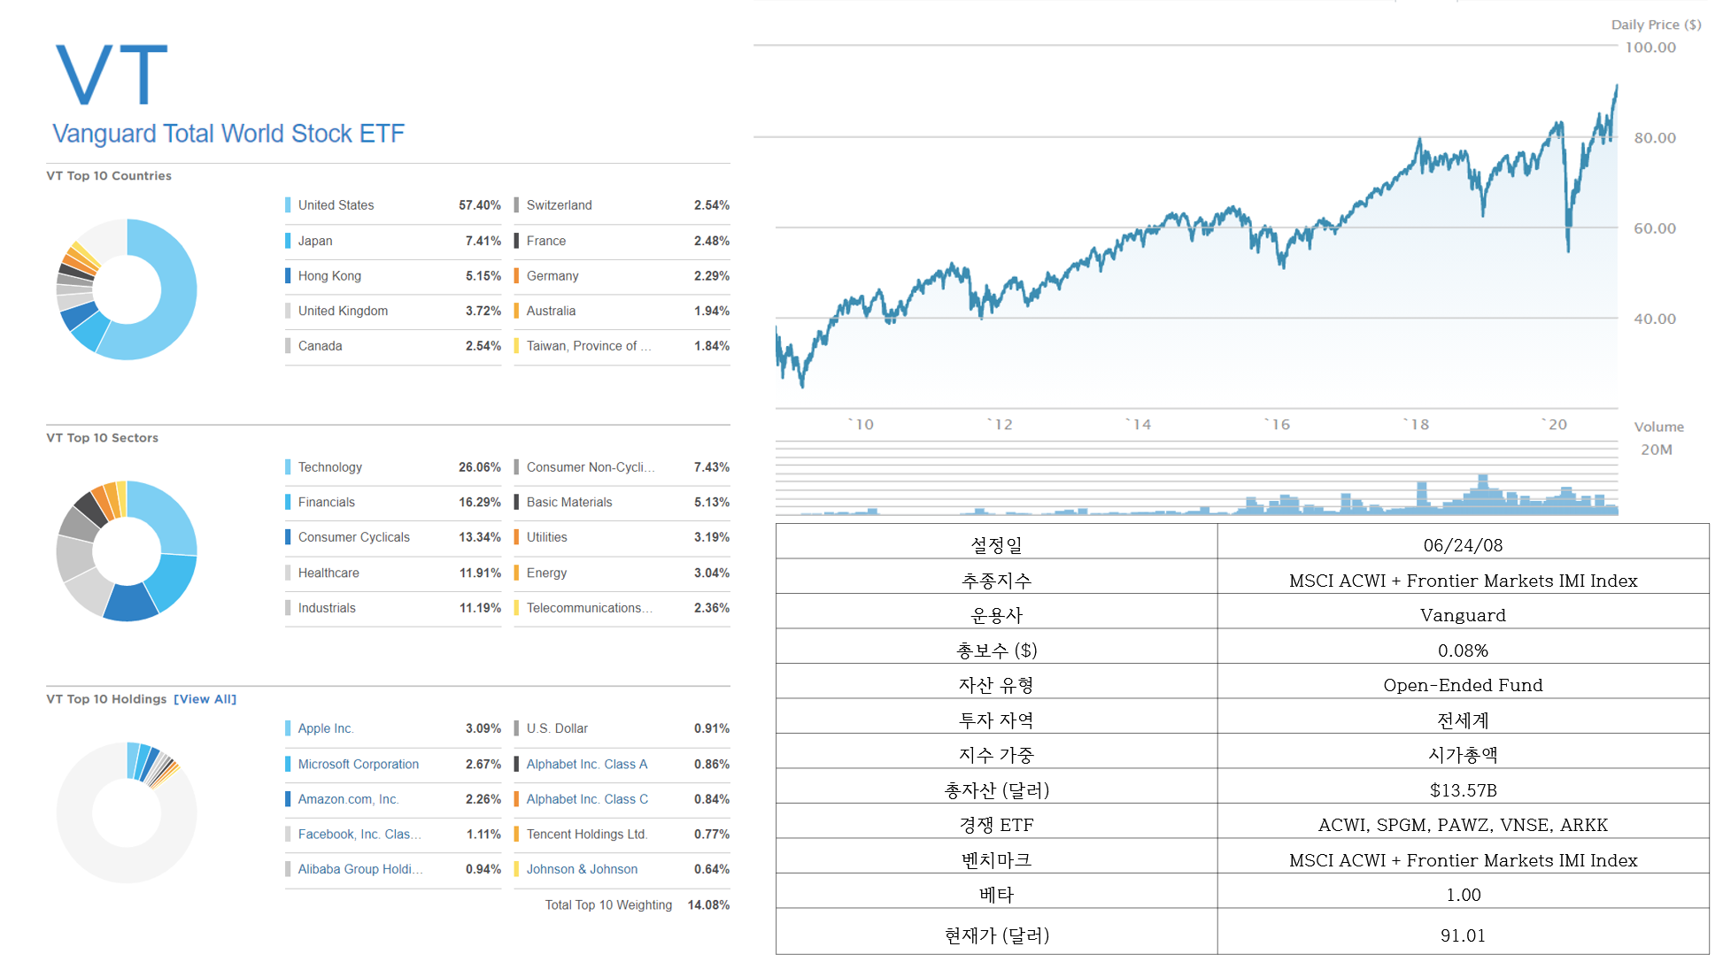
Task: Select the Hong Kong country row
Action: coord(393,276)
